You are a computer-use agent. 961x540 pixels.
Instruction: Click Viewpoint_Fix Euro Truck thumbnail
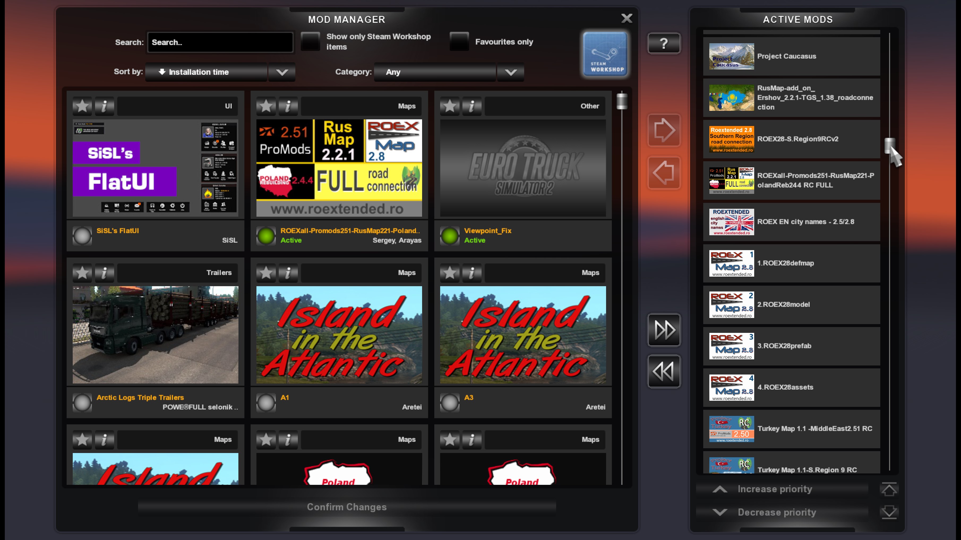coord(523,168)
